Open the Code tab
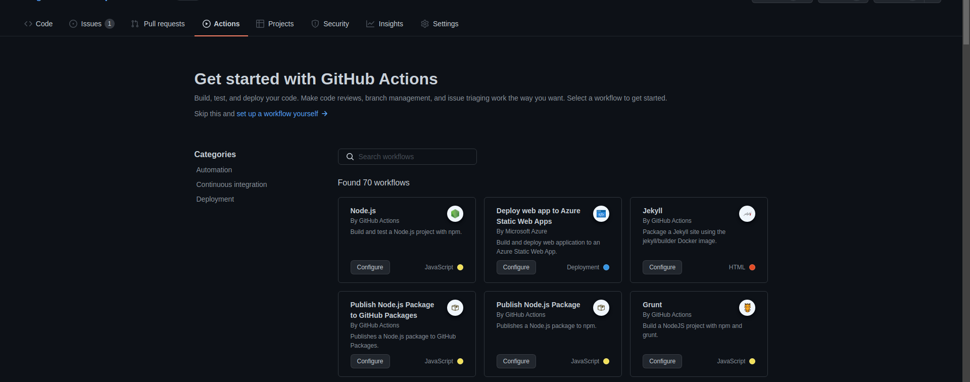Viewport: 970px width, 382px height. 38,24
